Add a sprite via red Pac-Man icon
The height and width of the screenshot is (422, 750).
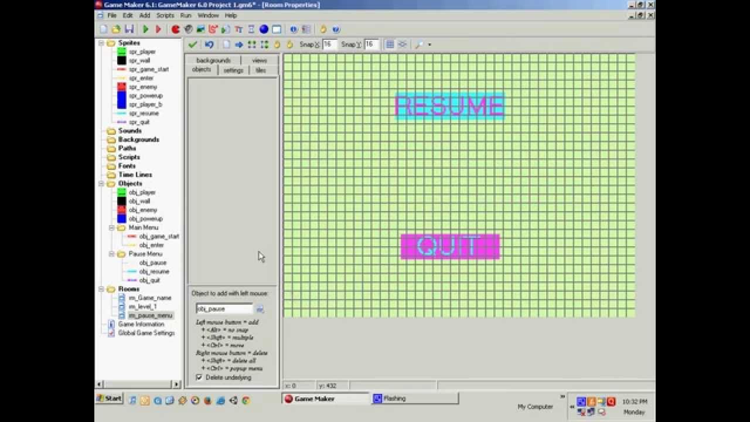click(175, 29)
